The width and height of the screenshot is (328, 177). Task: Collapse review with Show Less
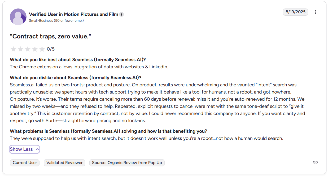(21, 149)
